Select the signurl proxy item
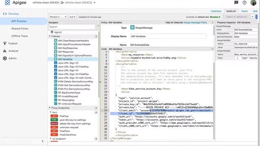This screenshot has width=260, height=146. (58, 32)
